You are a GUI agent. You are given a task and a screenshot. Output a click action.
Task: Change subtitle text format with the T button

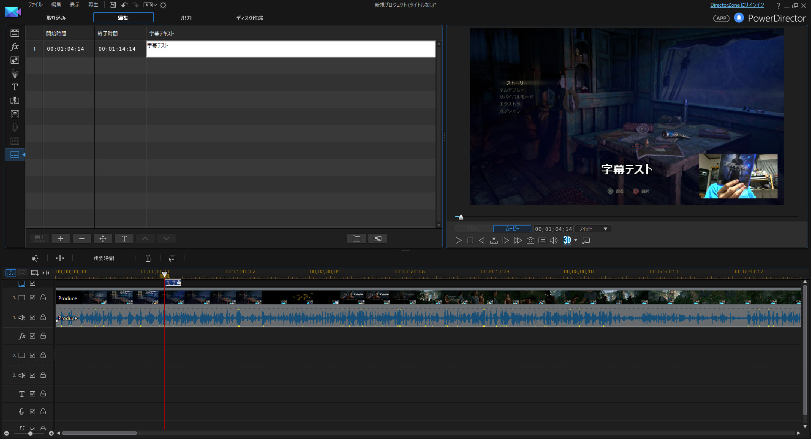point(124,238)
